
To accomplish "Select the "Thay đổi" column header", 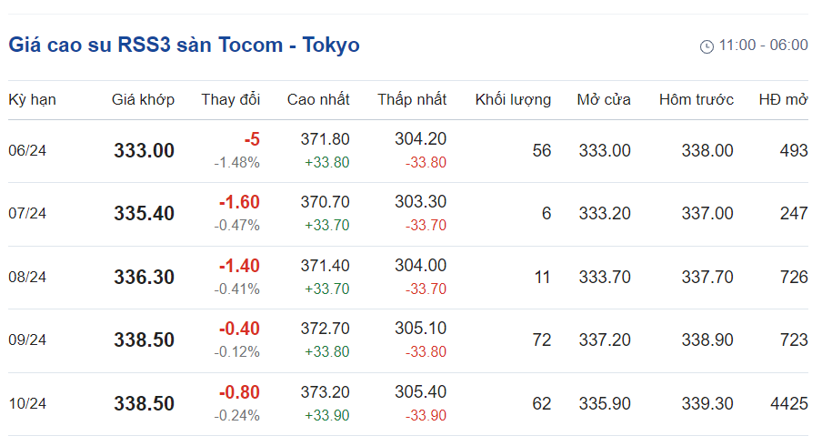I will click(230, 100).
